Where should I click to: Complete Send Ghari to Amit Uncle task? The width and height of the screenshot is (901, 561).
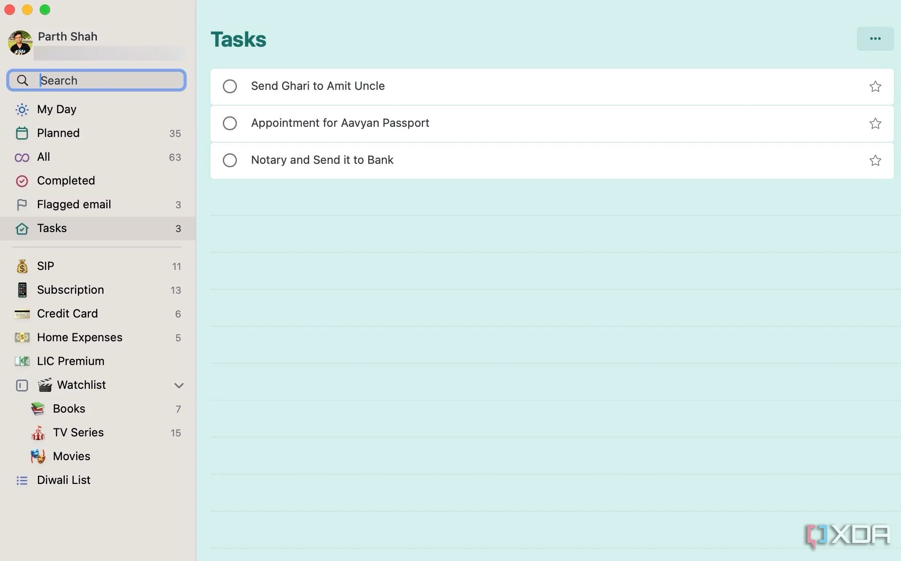click(229, 86)
